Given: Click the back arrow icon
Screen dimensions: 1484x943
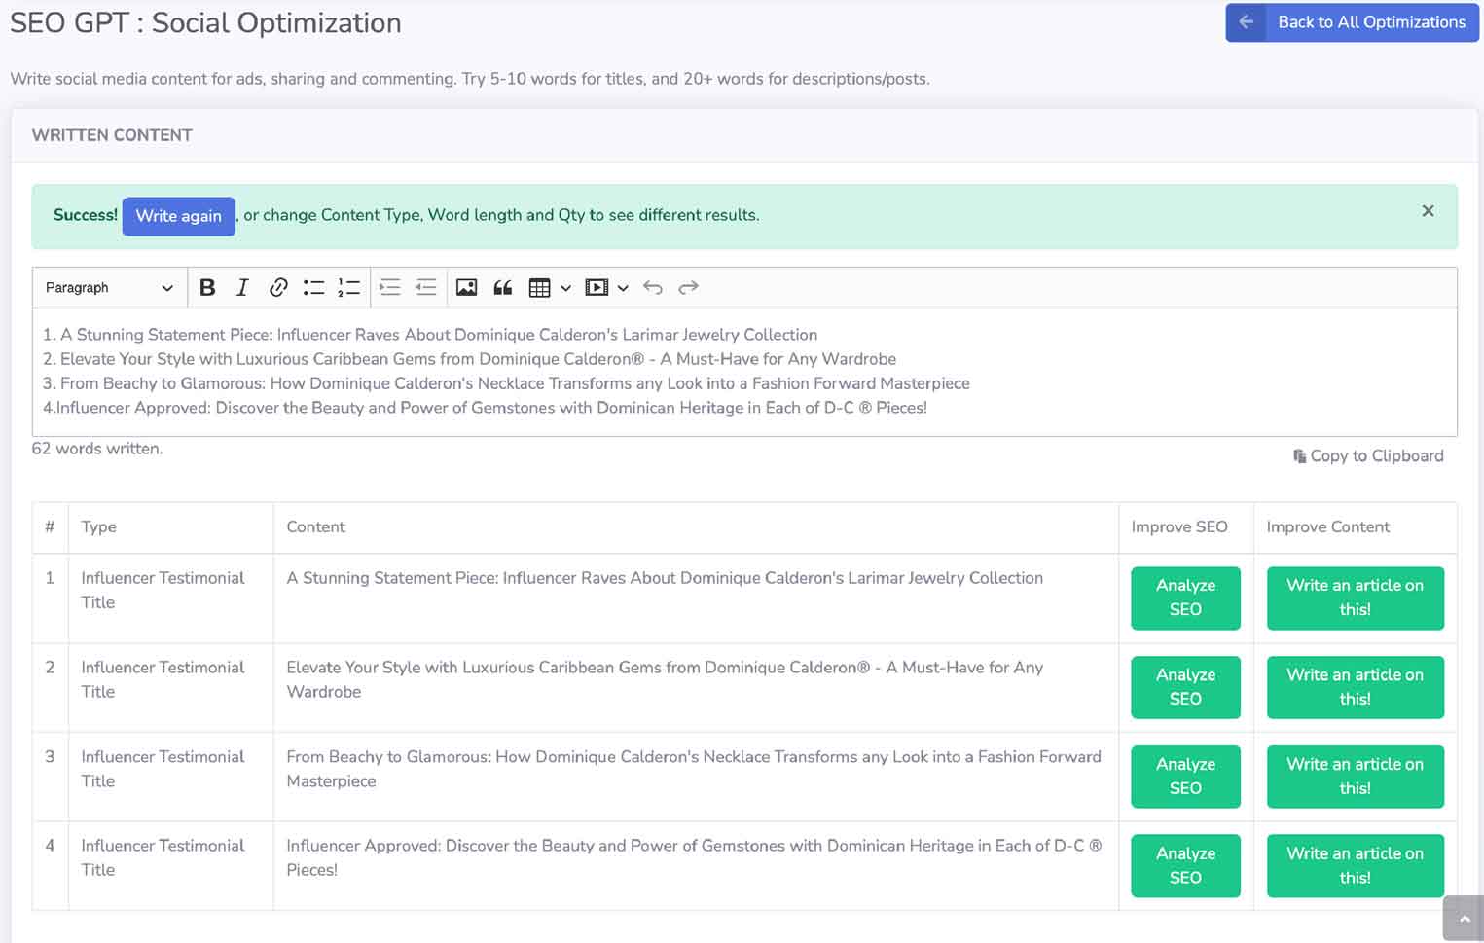Looking at the screenshot, I should [1246, 22].
